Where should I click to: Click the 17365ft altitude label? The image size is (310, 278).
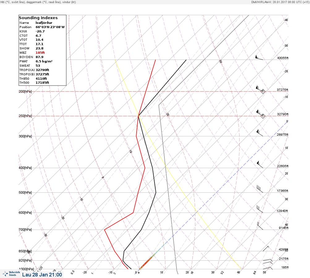(x=282, y=191)
